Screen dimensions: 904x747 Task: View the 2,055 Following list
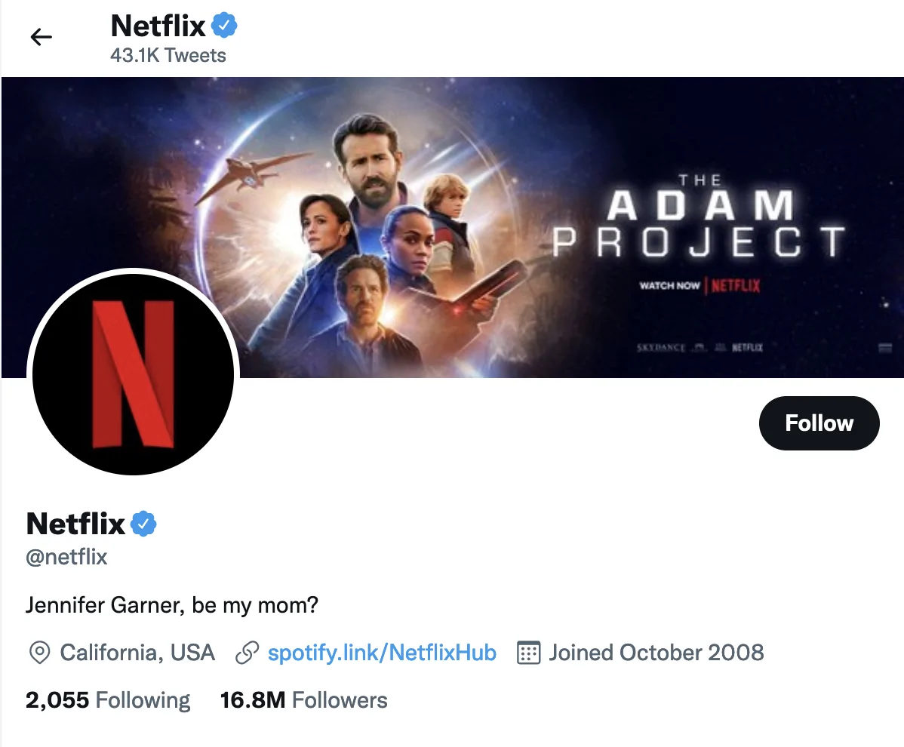(x=108, y=700)
